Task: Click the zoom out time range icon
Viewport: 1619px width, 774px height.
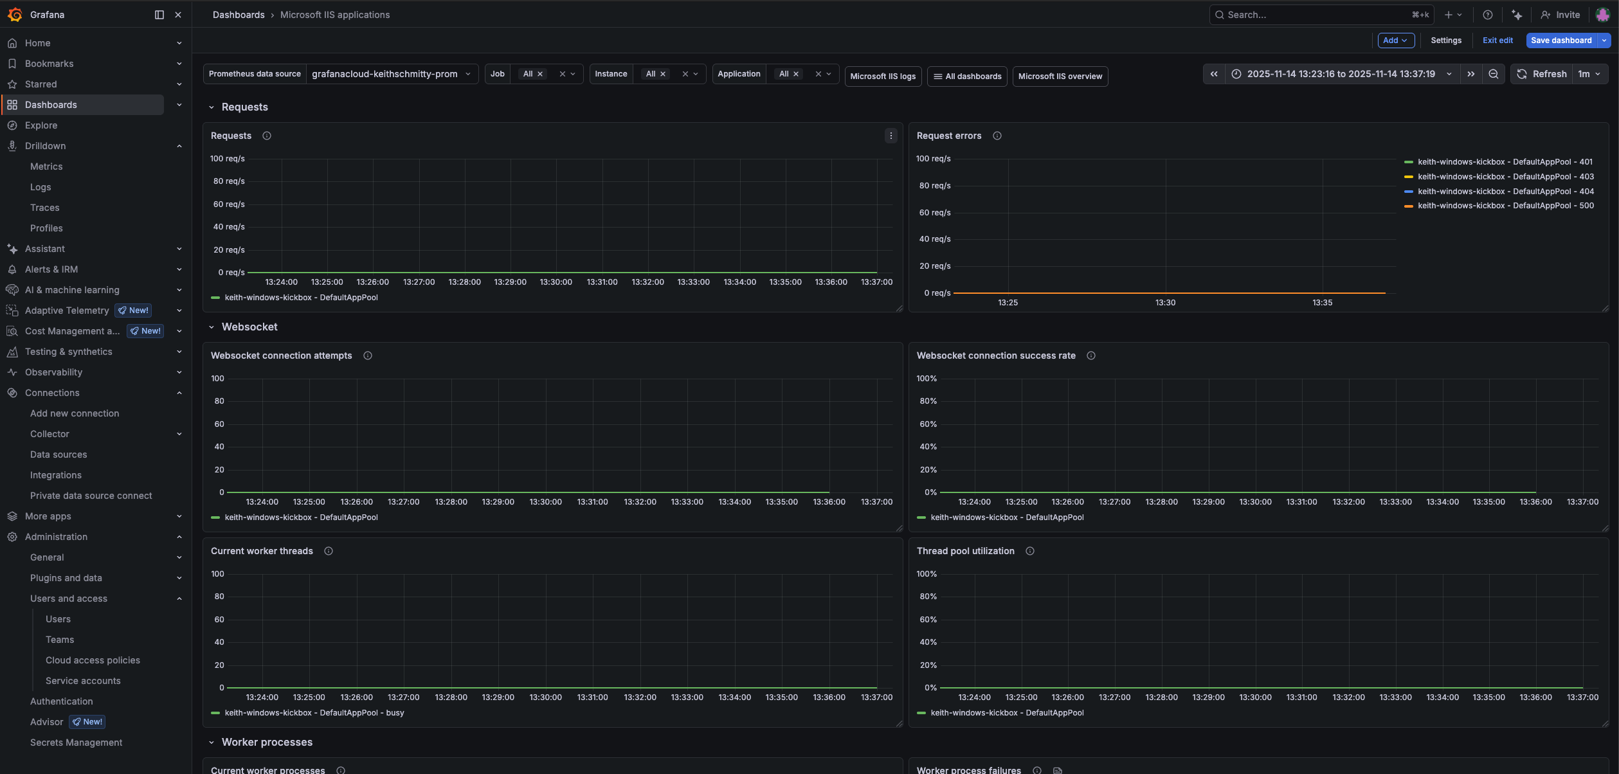Action: tap(1494, 74)
